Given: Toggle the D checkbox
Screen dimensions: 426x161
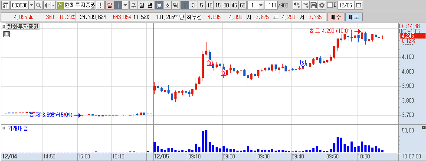Looking at the screenshot, I should click(x=330, y=5).
